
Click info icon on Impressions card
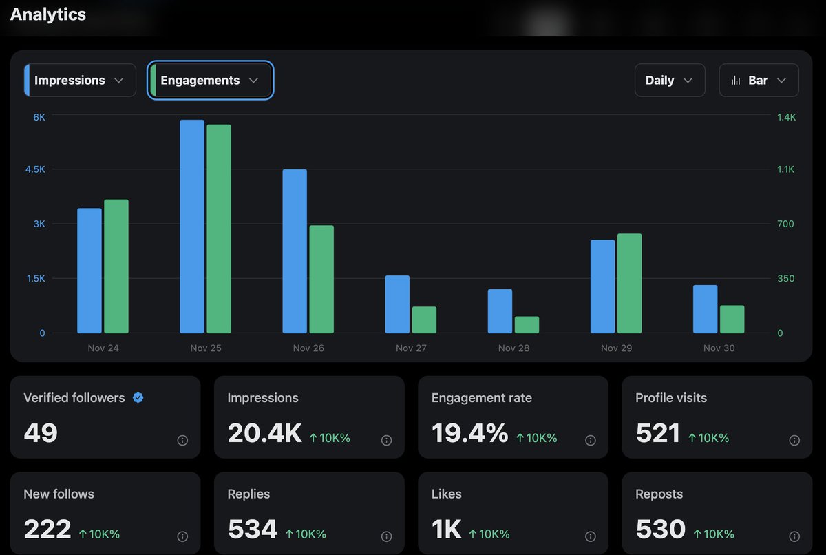(387, 441)
